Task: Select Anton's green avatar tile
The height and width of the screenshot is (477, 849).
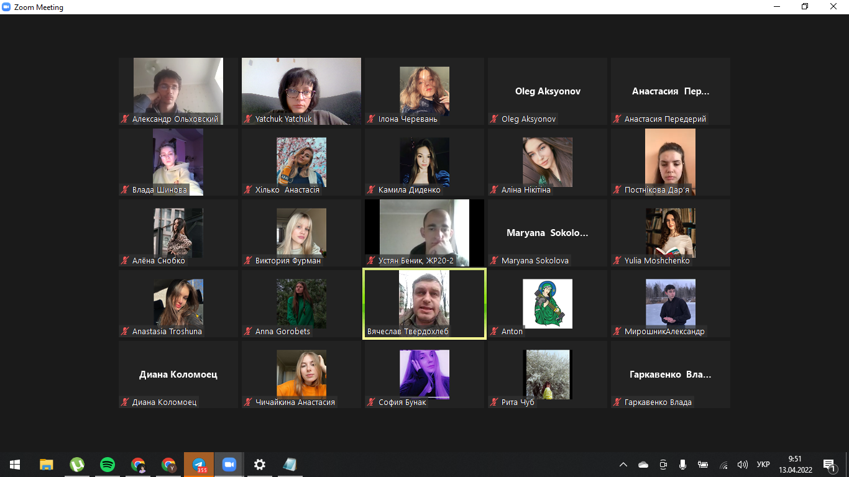Action: click(548, 304)
